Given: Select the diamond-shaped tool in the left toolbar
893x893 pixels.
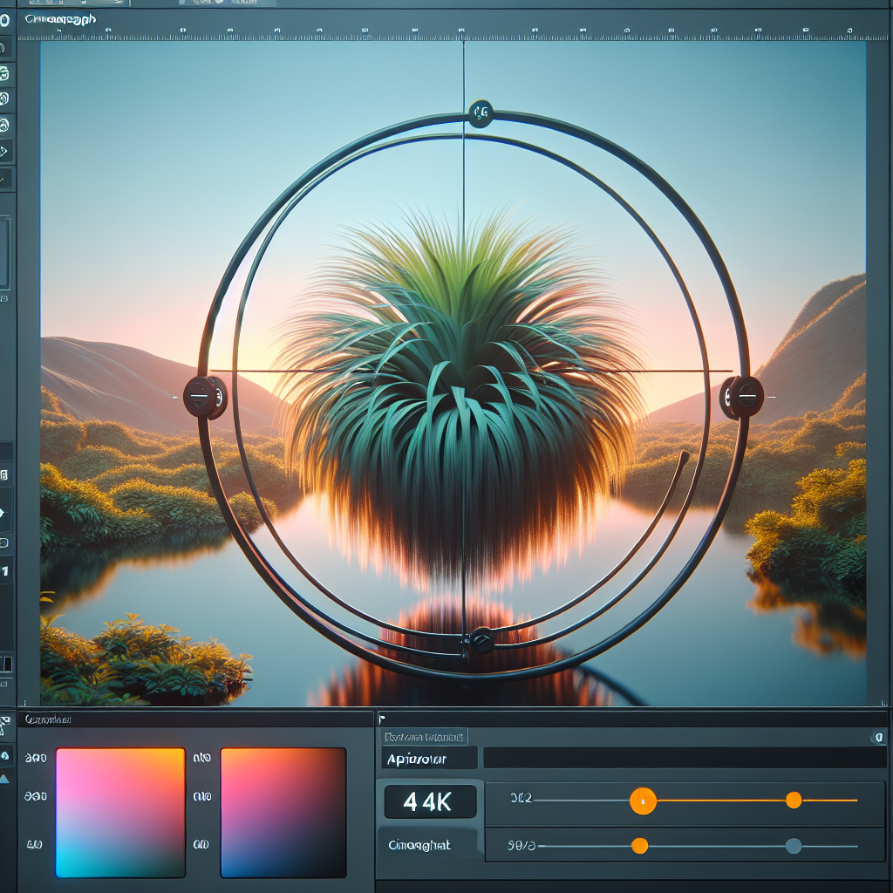Looking at the screenshot, I should (x=4, y=152).
